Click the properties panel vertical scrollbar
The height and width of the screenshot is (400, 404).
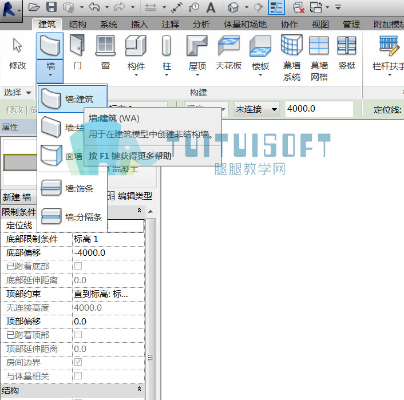[x=151, y=309]
